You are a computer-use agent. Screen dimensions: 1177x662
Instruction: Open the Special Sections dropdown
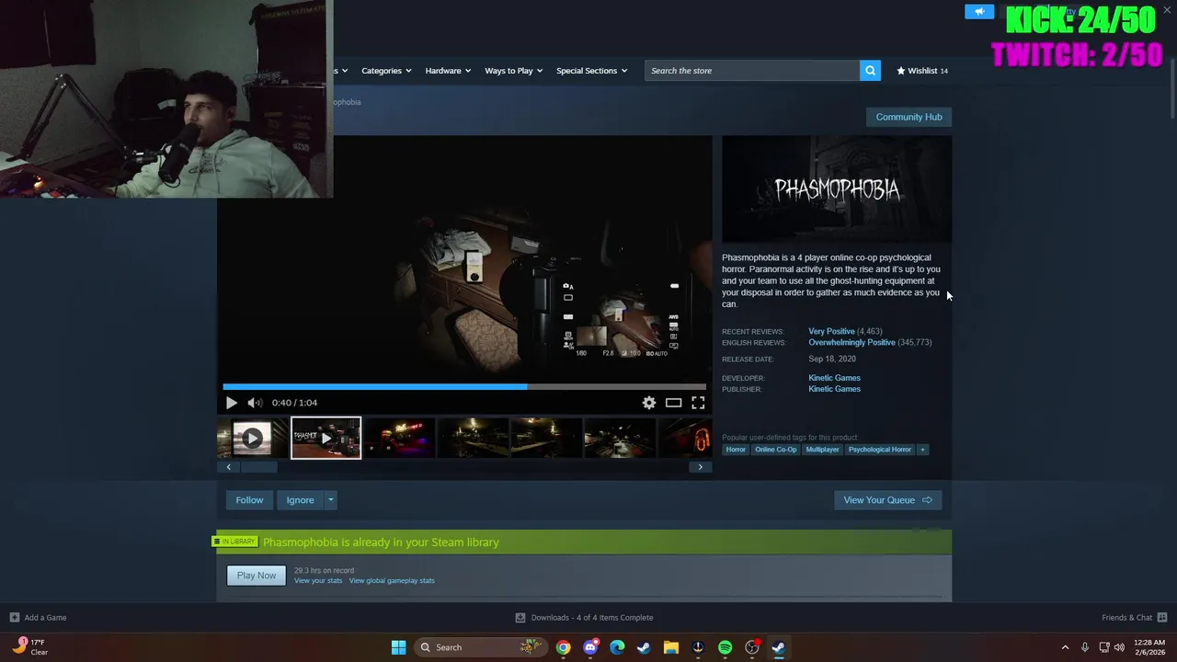[x=591, y=71]
